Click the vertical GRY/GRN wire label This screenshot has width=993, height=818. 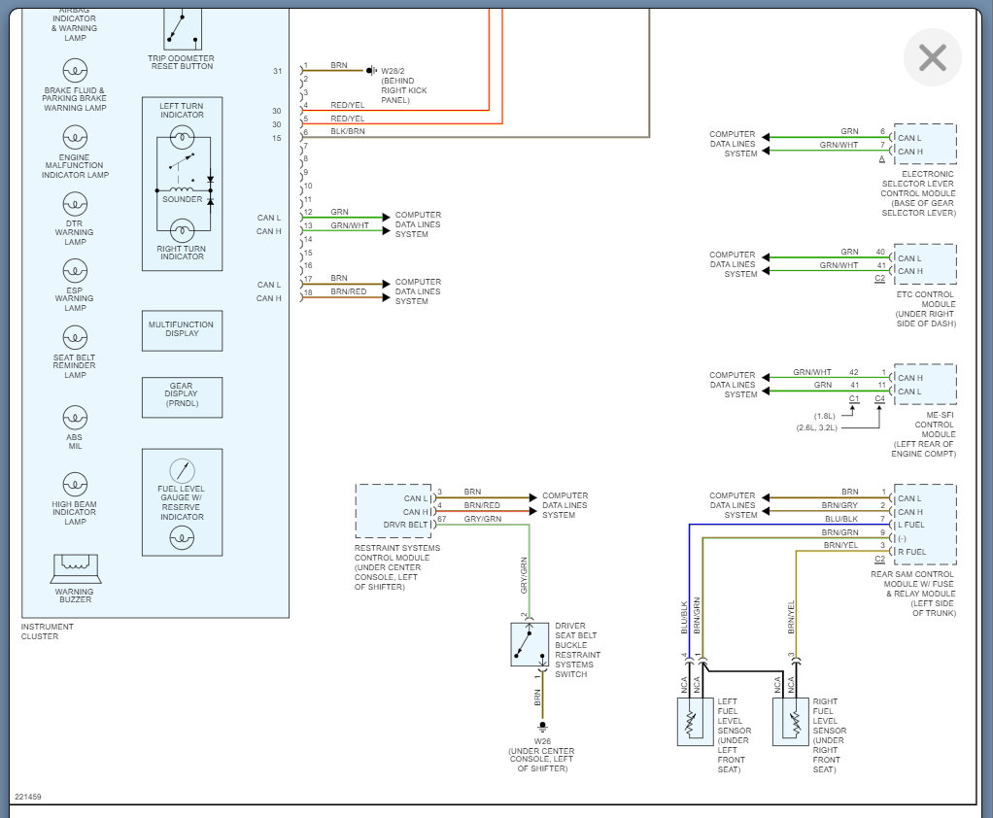click(x=524, y=575)
